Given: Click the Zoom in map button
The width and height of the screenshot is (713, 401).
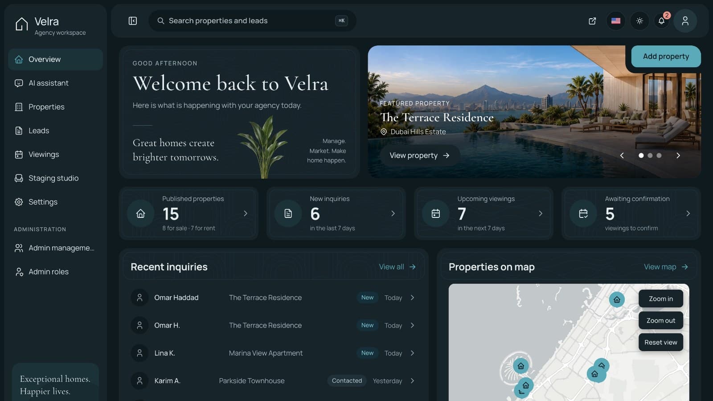Looking at the screenshot, I should [x=661, y=299].
